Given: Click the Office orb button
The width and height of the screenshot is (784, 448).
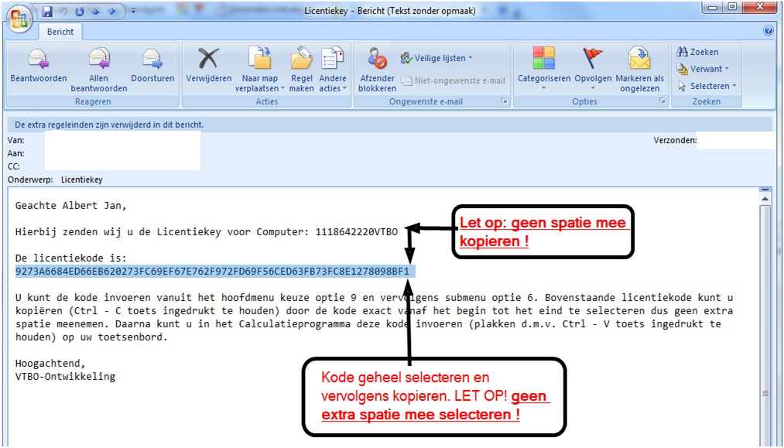Looking at the screenshot, I should click(19, 16).
